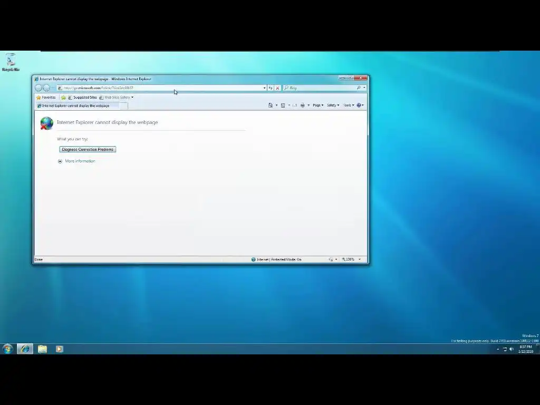Close the Internet Explorer window
The height and width of the screenshot is (405, 540).
pyautogui.click(x=361, y=78)
